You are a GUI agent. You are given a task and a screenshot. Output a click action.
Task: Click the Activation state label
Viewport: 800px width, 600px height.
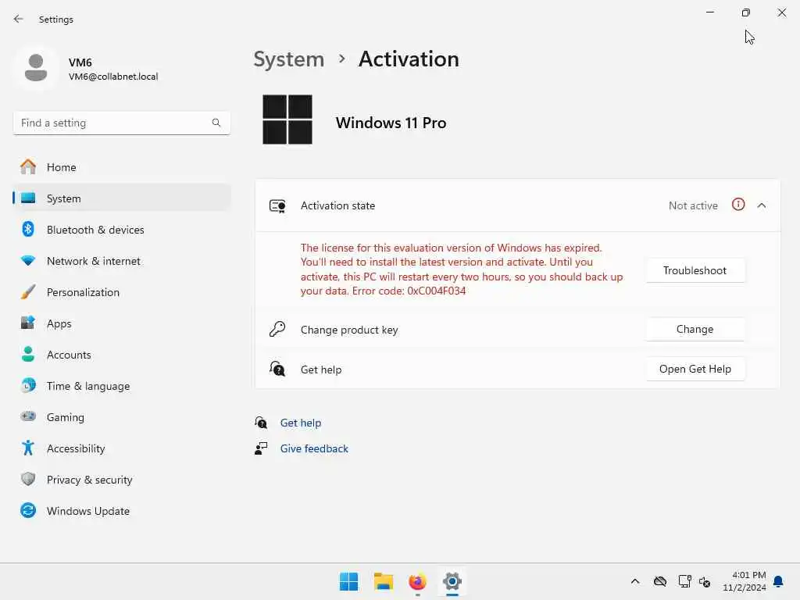(x=337, y=205)
